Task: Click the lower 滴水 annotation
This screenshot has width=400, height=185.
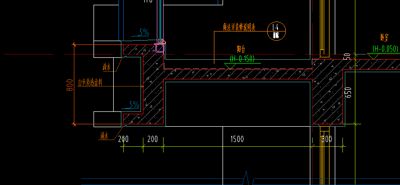Action: (x=104, y=136)
